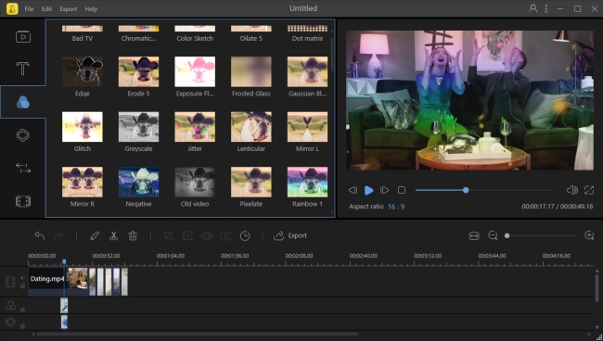Zoom in the timeline
This screenshot has width=603, height=341.
pyautogui.click(x=589, y=235)
